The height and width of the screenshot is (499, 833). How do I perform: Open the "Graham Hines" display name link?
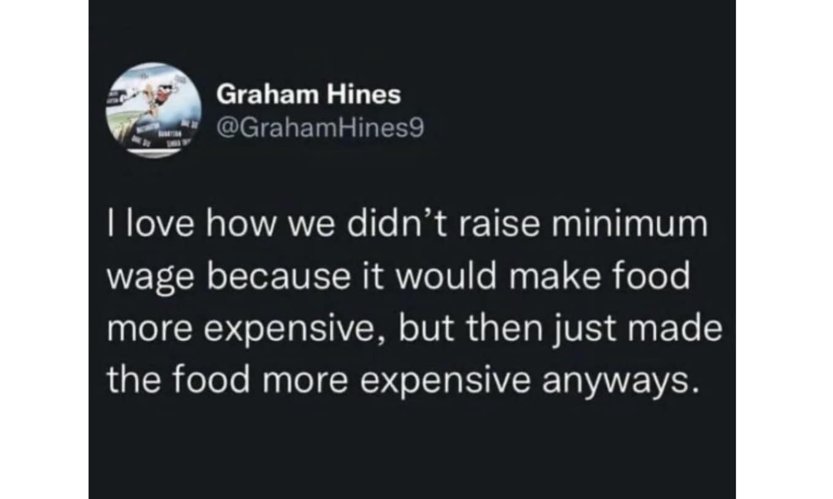309,94
